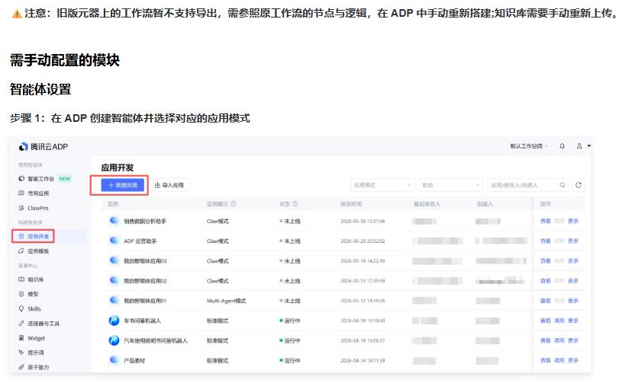632x383 pixels.
Task: Click the magnifier icon in search field
Action: (563, 185)
